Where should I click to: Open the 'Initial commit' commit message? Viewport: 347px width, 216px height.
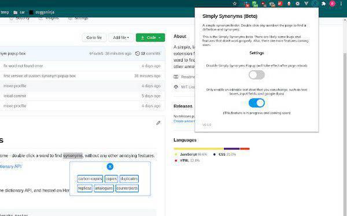tap(14, 96)
